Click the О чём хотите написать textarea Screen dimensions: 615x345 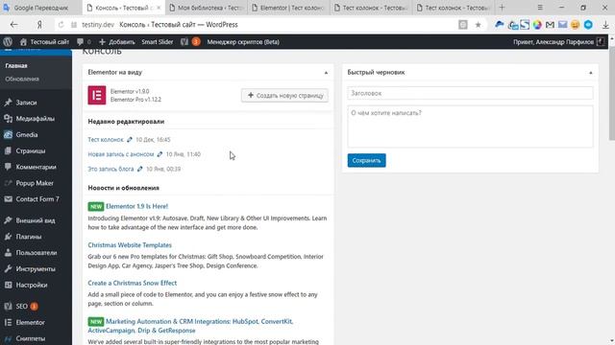[x=470, y=126]
